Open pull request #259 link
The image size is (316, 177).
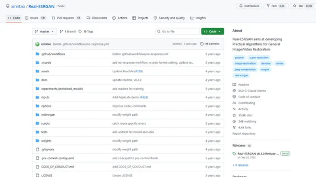tap(139, 71)
